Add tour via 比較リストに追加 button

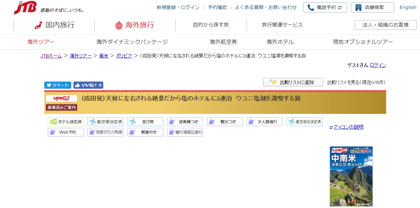click(293, 82)
